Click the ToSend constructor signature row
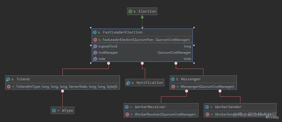Image resolution: width=282 pixels, height=122 pixels. click(62, 87)
